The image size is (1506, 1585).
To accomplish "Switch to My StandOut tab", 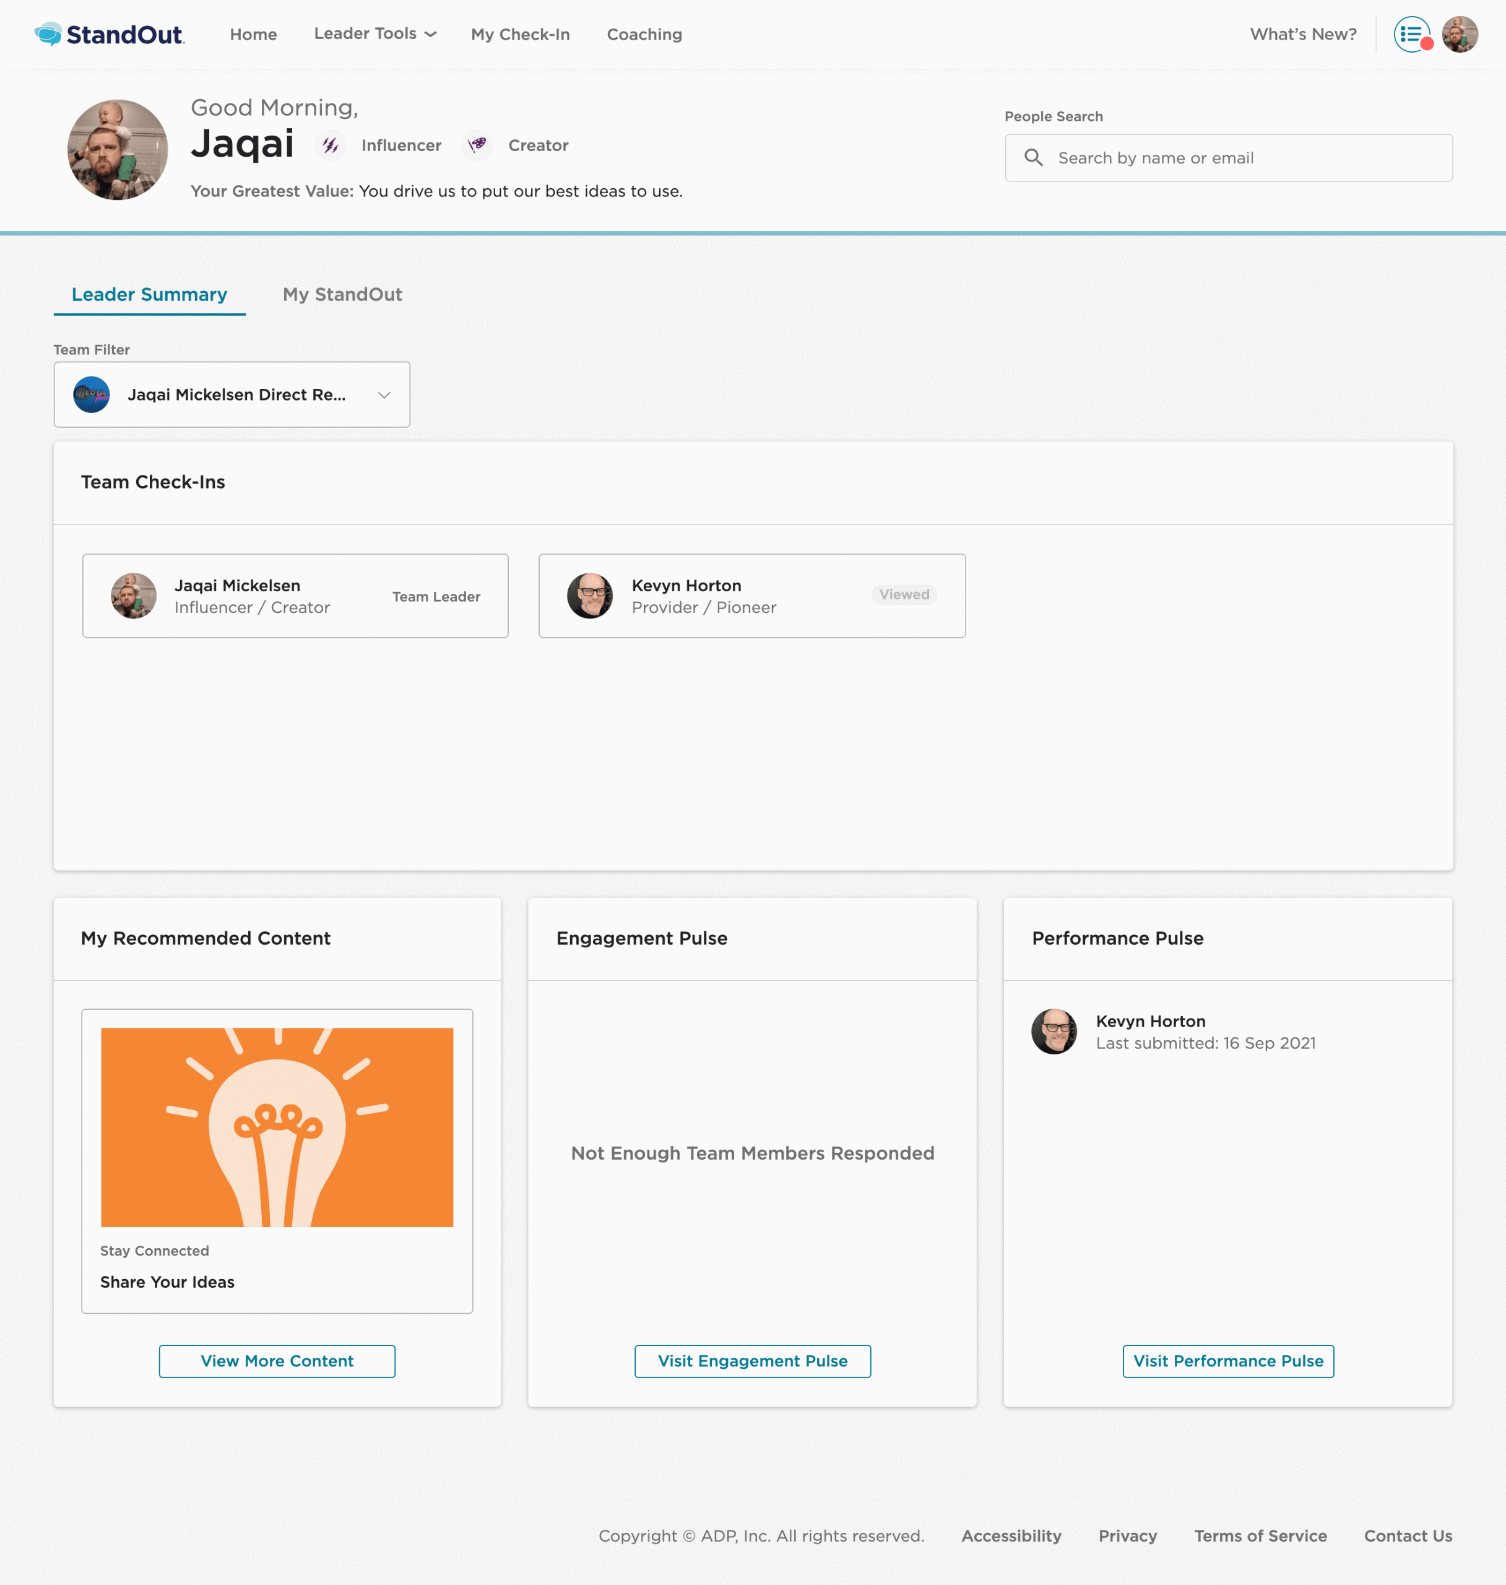I will (x=343, y=295).
